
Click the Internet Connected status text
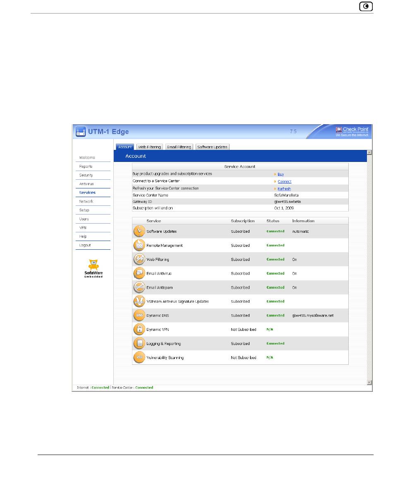100,388
